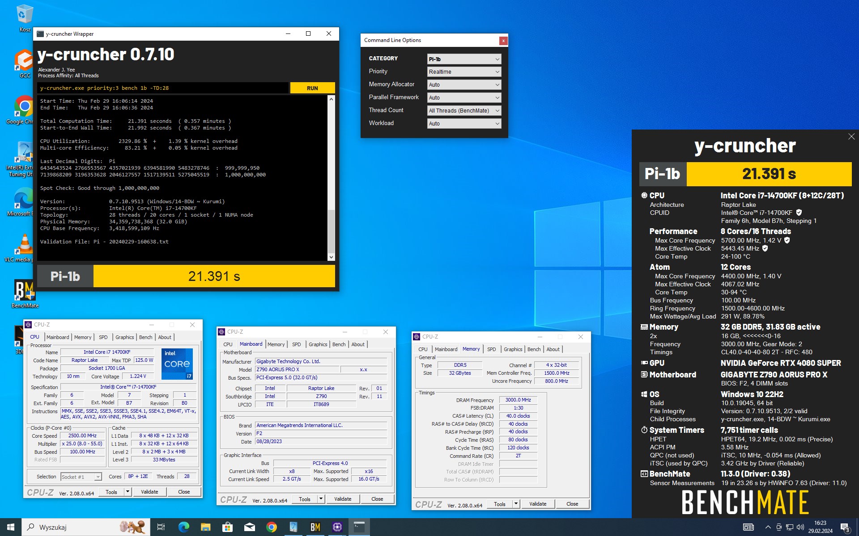This screenshot has height=536, width=859.
Task: Open Tools dropdown arrow in CPU-Z Memory window
Action: coord(516,504)
